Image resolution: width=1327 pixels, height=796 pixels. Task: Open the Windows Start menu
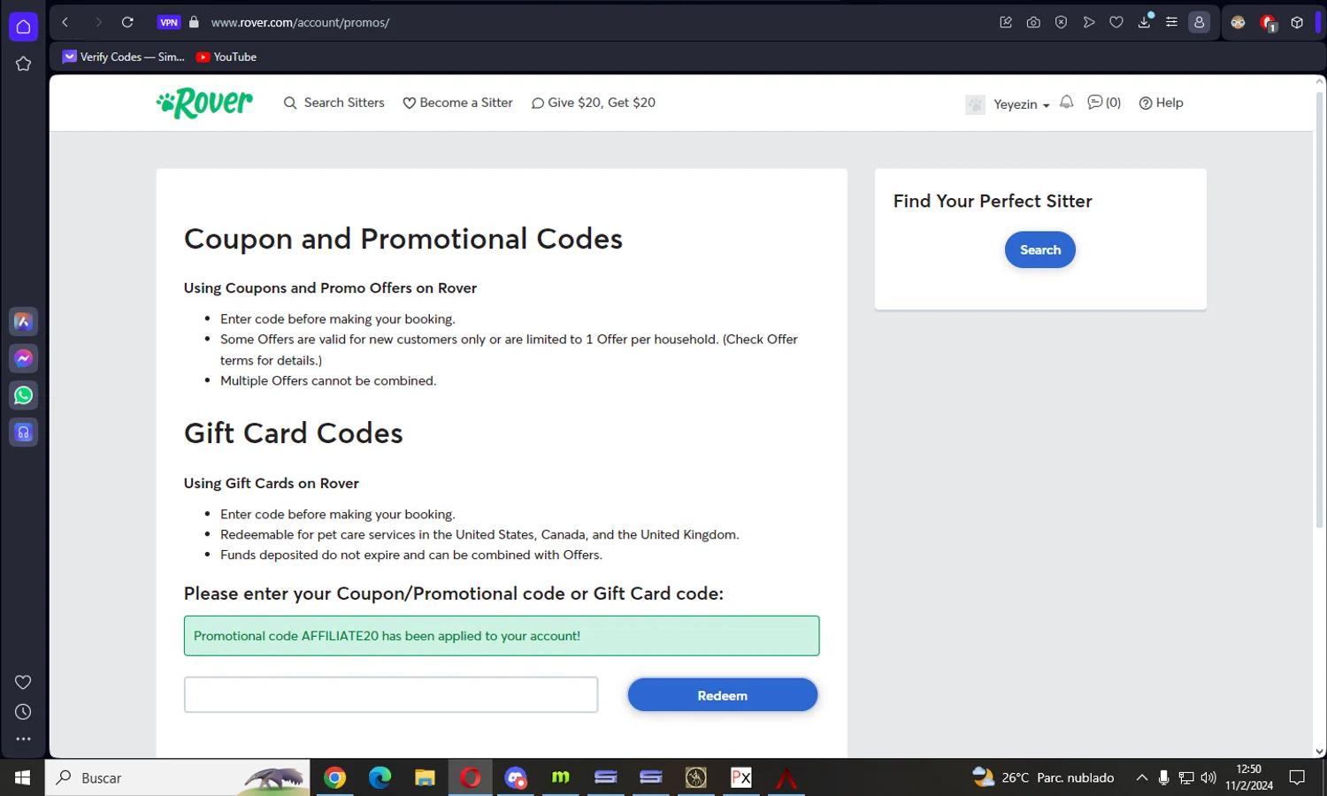click(22, 777)
